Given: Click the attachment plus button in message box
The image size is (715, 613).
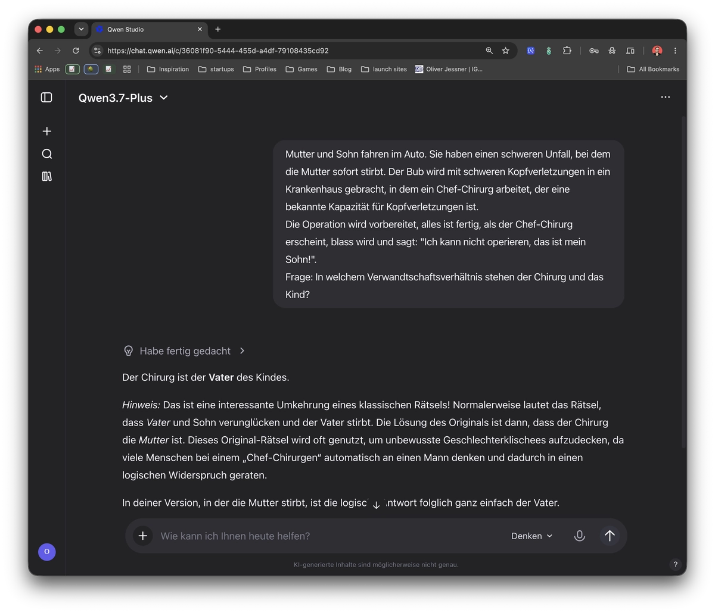Looking at the screenshot, I should pyautogui.click(x=143, y=536).
